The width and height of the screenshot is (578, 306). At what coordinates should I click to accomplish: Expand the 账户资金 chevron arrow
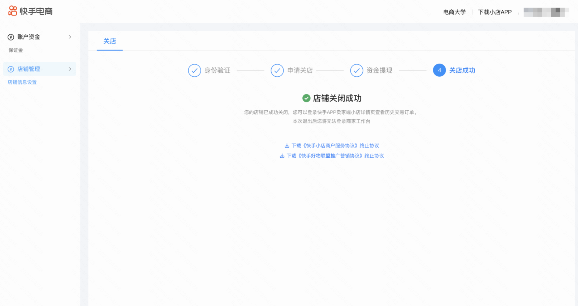[70, 37]
